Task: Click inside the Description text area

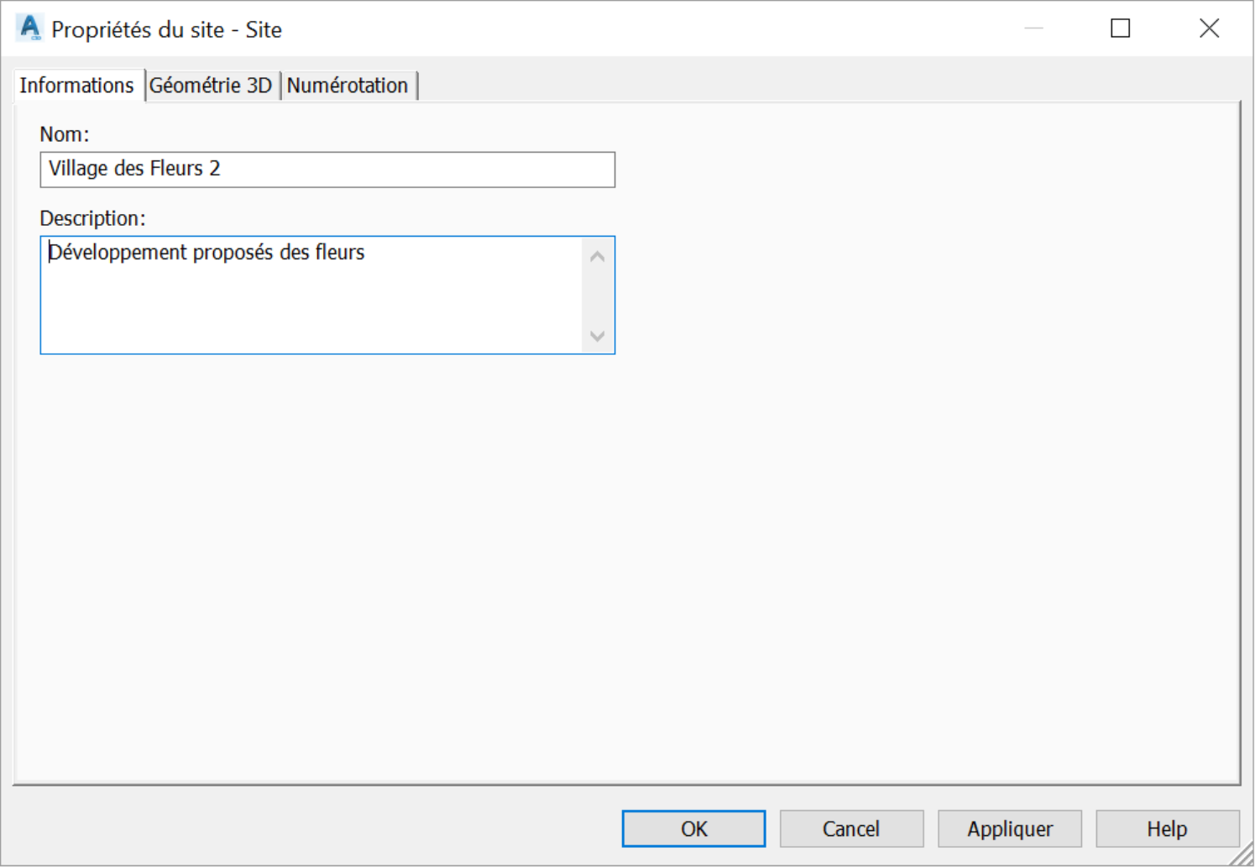Action: [311, 295]
